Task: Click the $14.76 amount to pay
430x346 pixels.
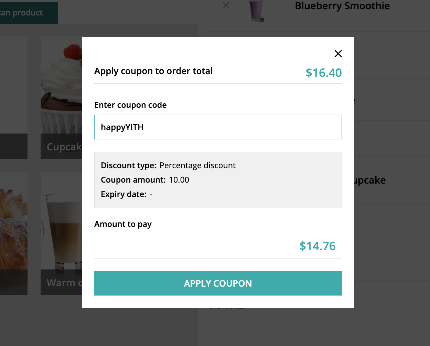Action: coord(317,246)
